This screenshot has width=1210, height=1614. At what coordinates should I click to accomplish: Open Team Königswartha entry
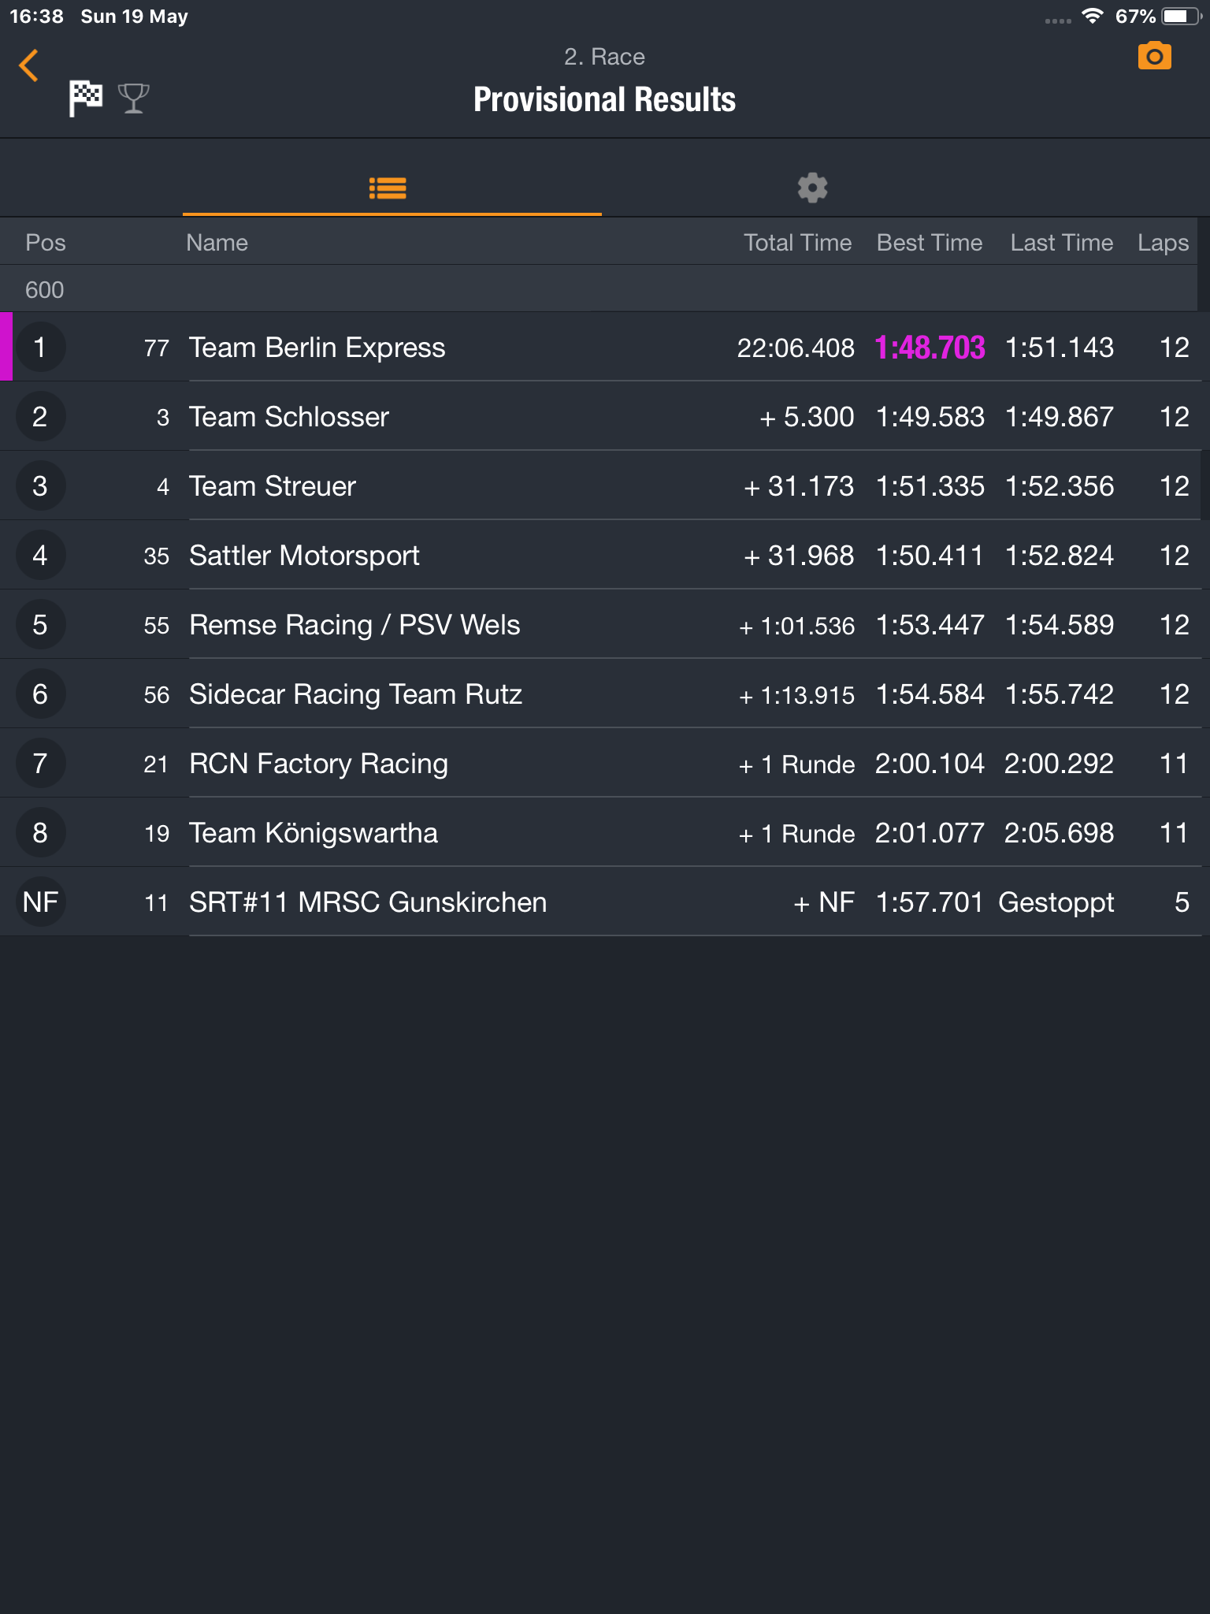[x=605, y=832]
